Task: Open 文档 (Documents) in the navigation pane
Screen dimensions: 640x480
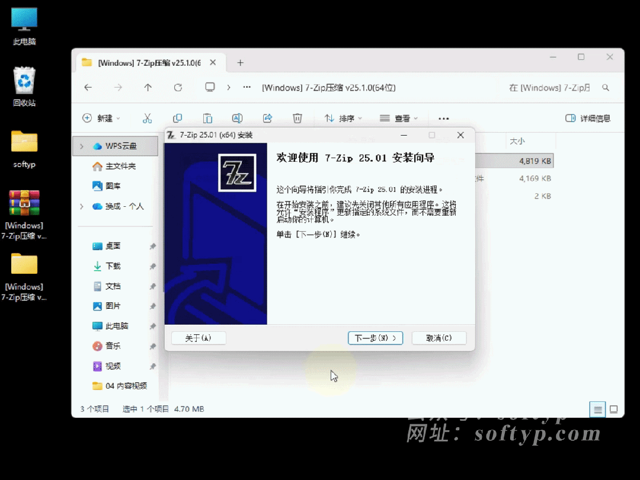Action: coord(107,286)
